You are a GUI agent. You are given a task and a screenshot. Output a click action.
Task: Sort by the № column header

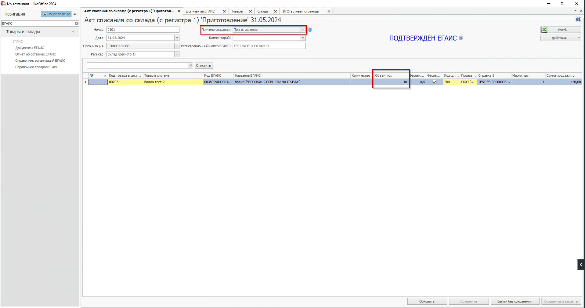[x=98, y=75]
